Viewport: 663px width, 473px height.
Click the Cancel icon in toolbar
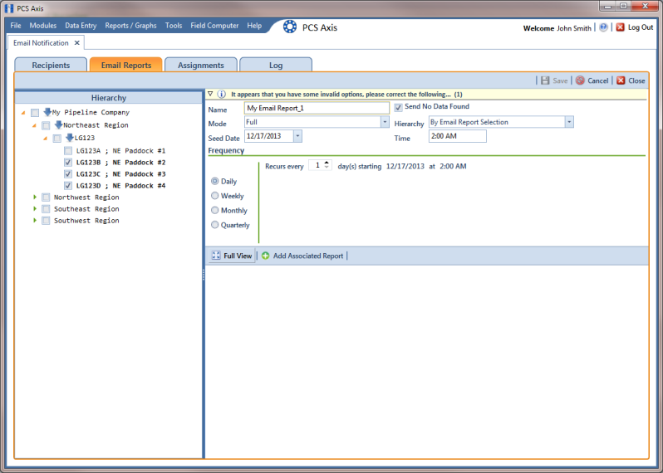pyautogui.click(x=580, y=80)
